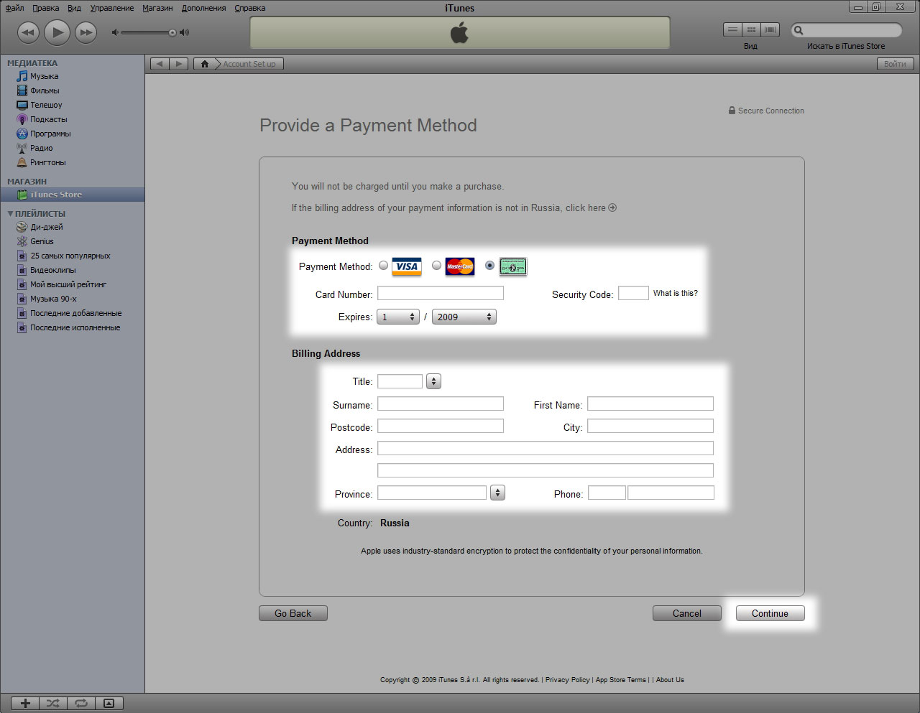Viewport: 920px width, 713px height.
Task: Go to the store home icon
Action: tap(205, 64)
